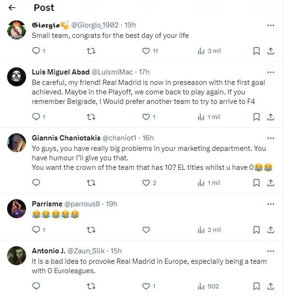Open Giorgio's Real Madrid crest avatar
This screenshot has height=296, width=290.
point(17,30)
